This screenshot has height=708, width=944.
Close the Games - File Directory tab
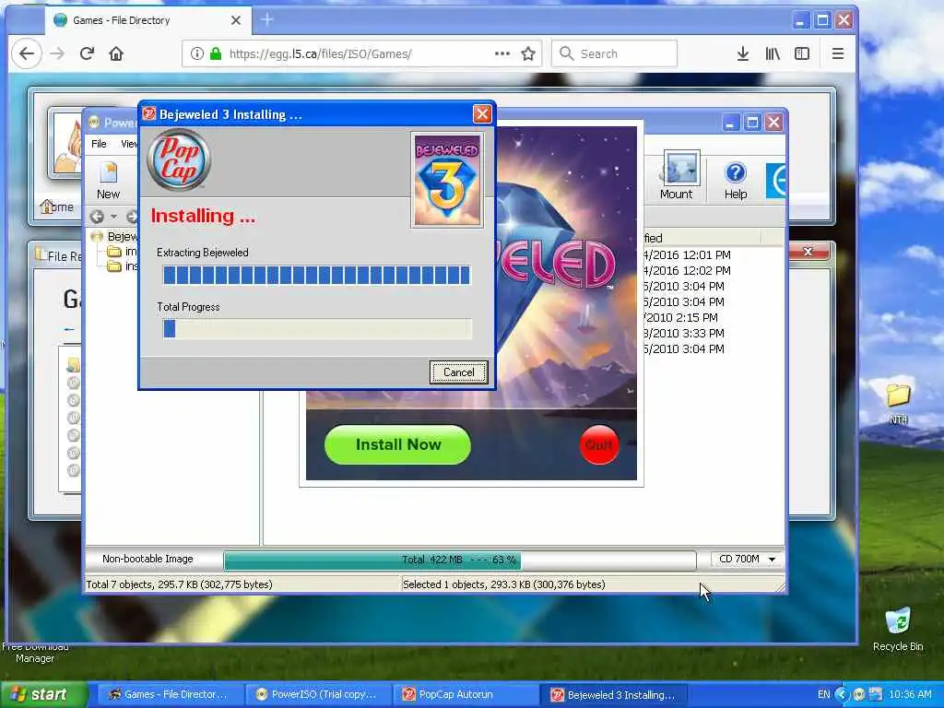[236, 20]
